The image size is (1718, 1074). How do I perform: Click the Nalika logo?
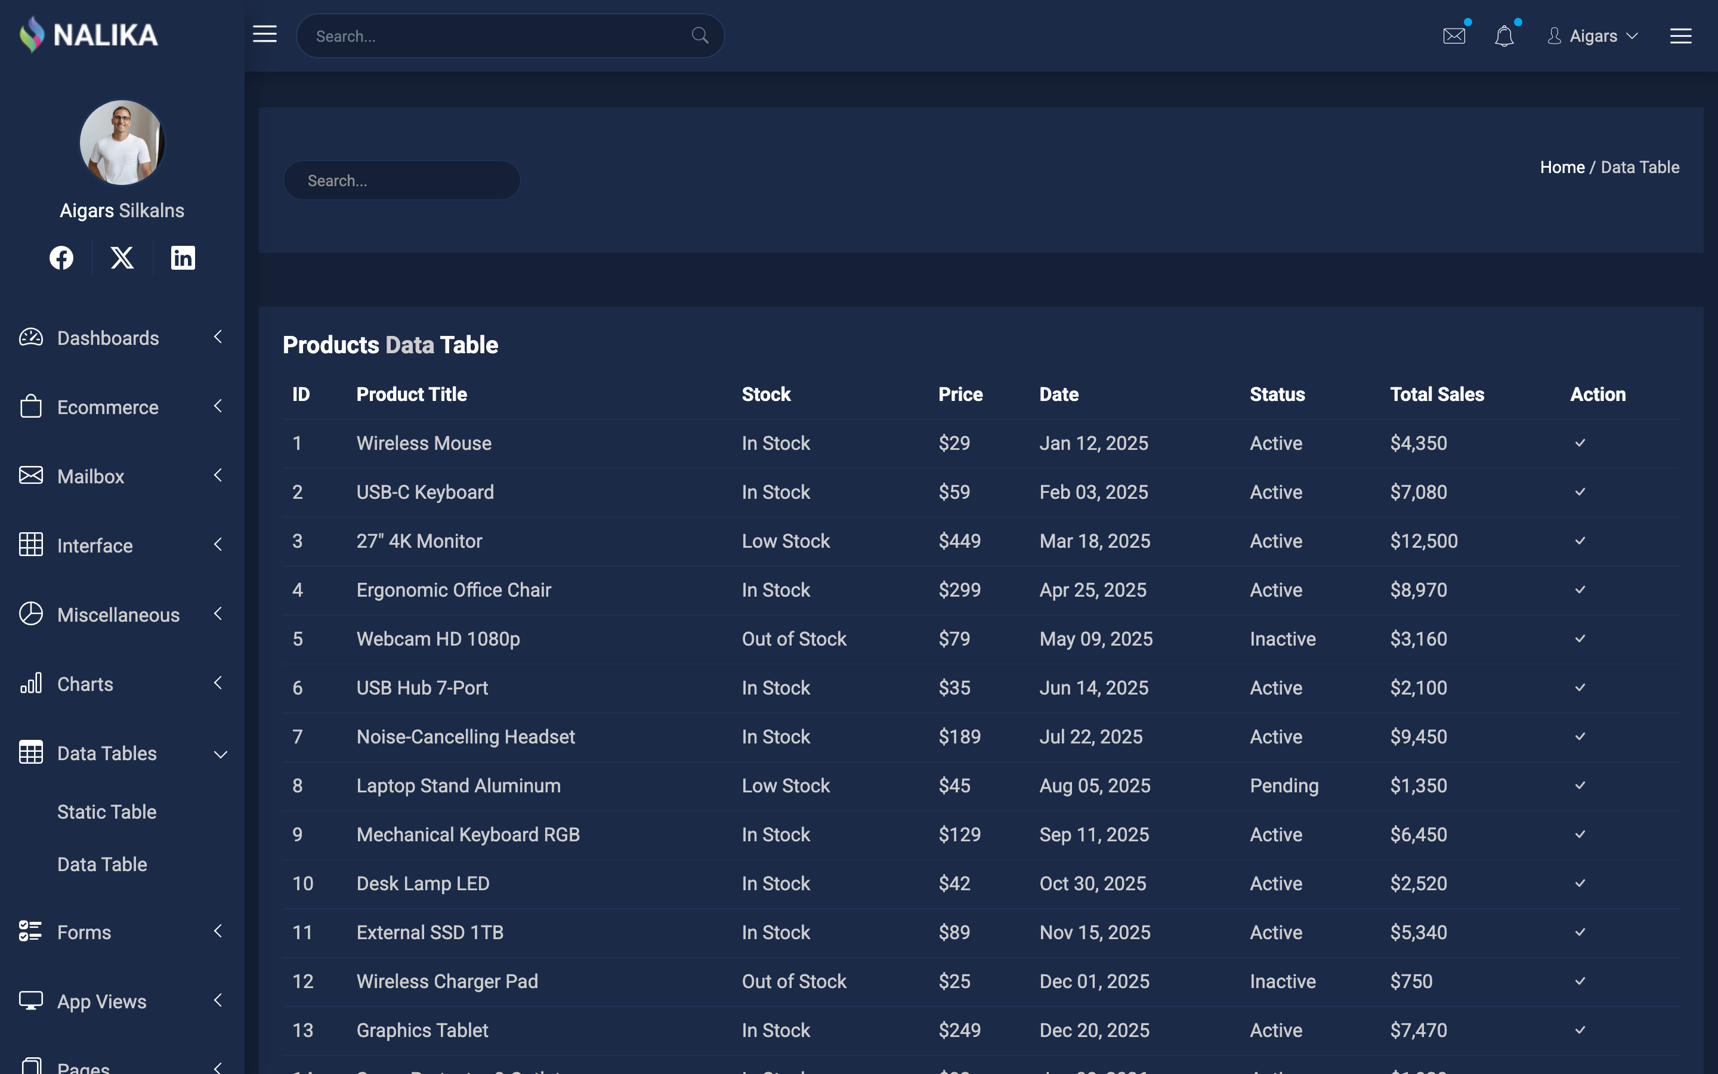point(89,35)
